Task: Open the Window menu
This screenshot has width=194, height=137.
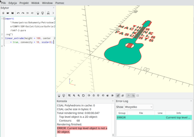Action: [x=47, y=3]
